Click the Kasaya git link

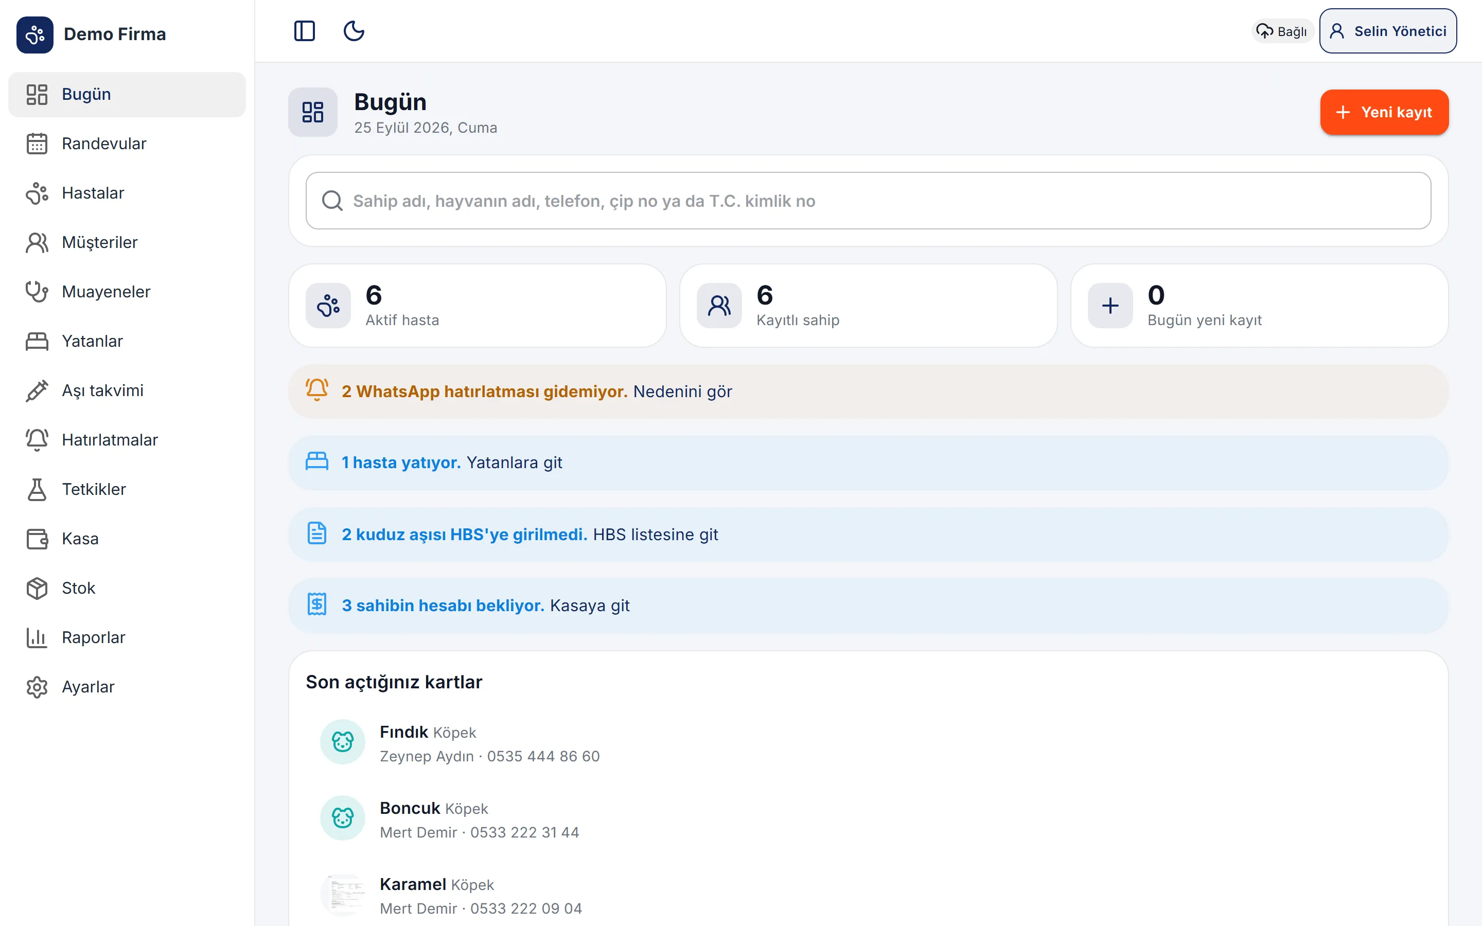(x=590, y=606)
